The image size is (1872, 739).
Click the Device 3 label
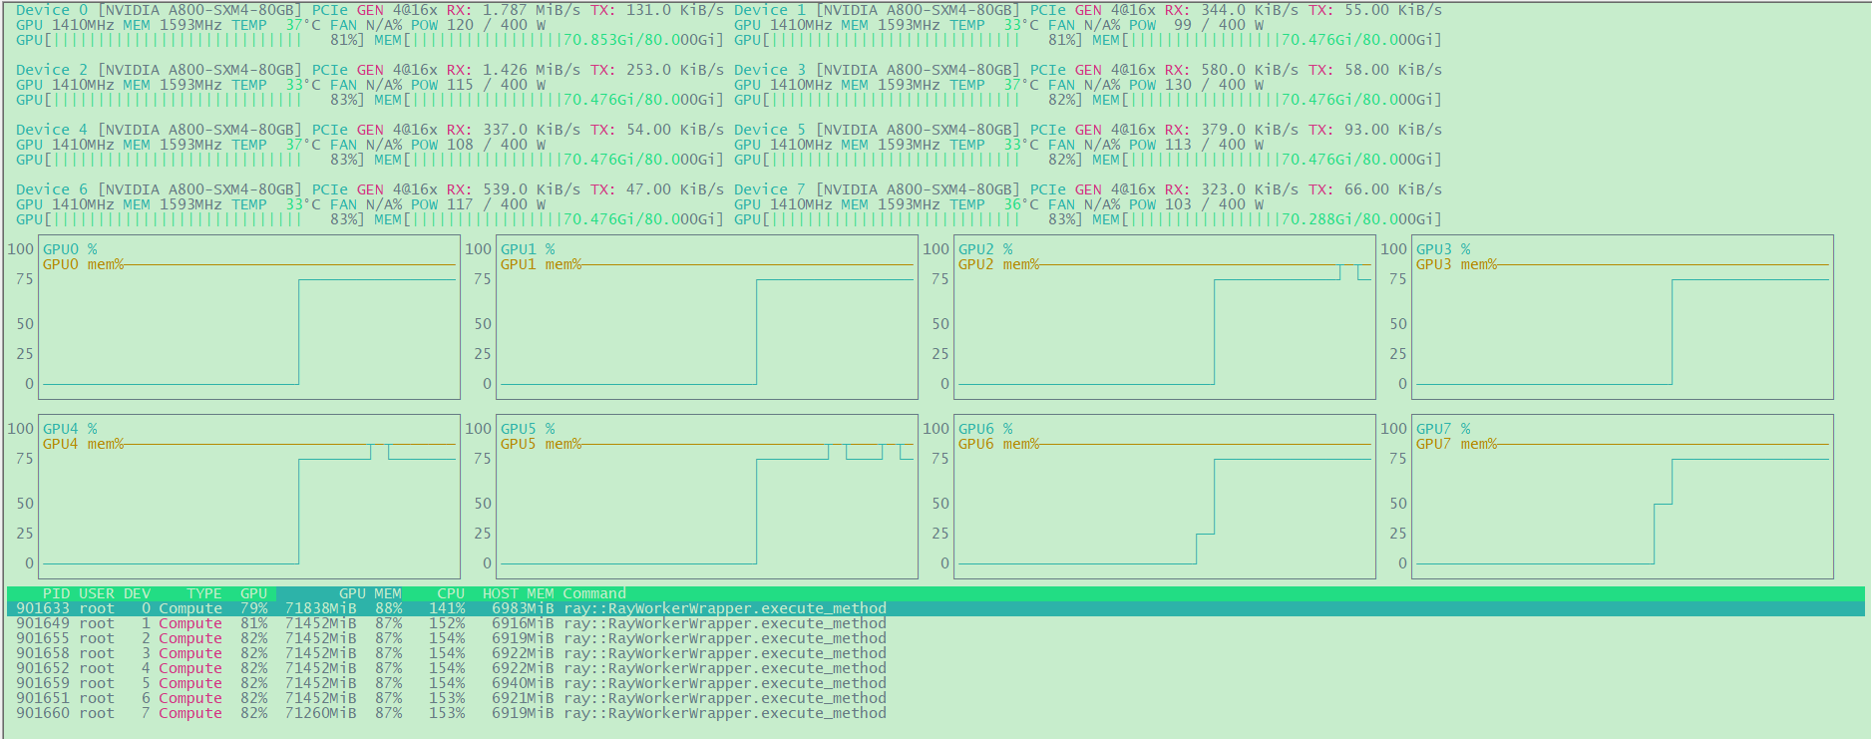pyautogui.click(x=769, y=70)
